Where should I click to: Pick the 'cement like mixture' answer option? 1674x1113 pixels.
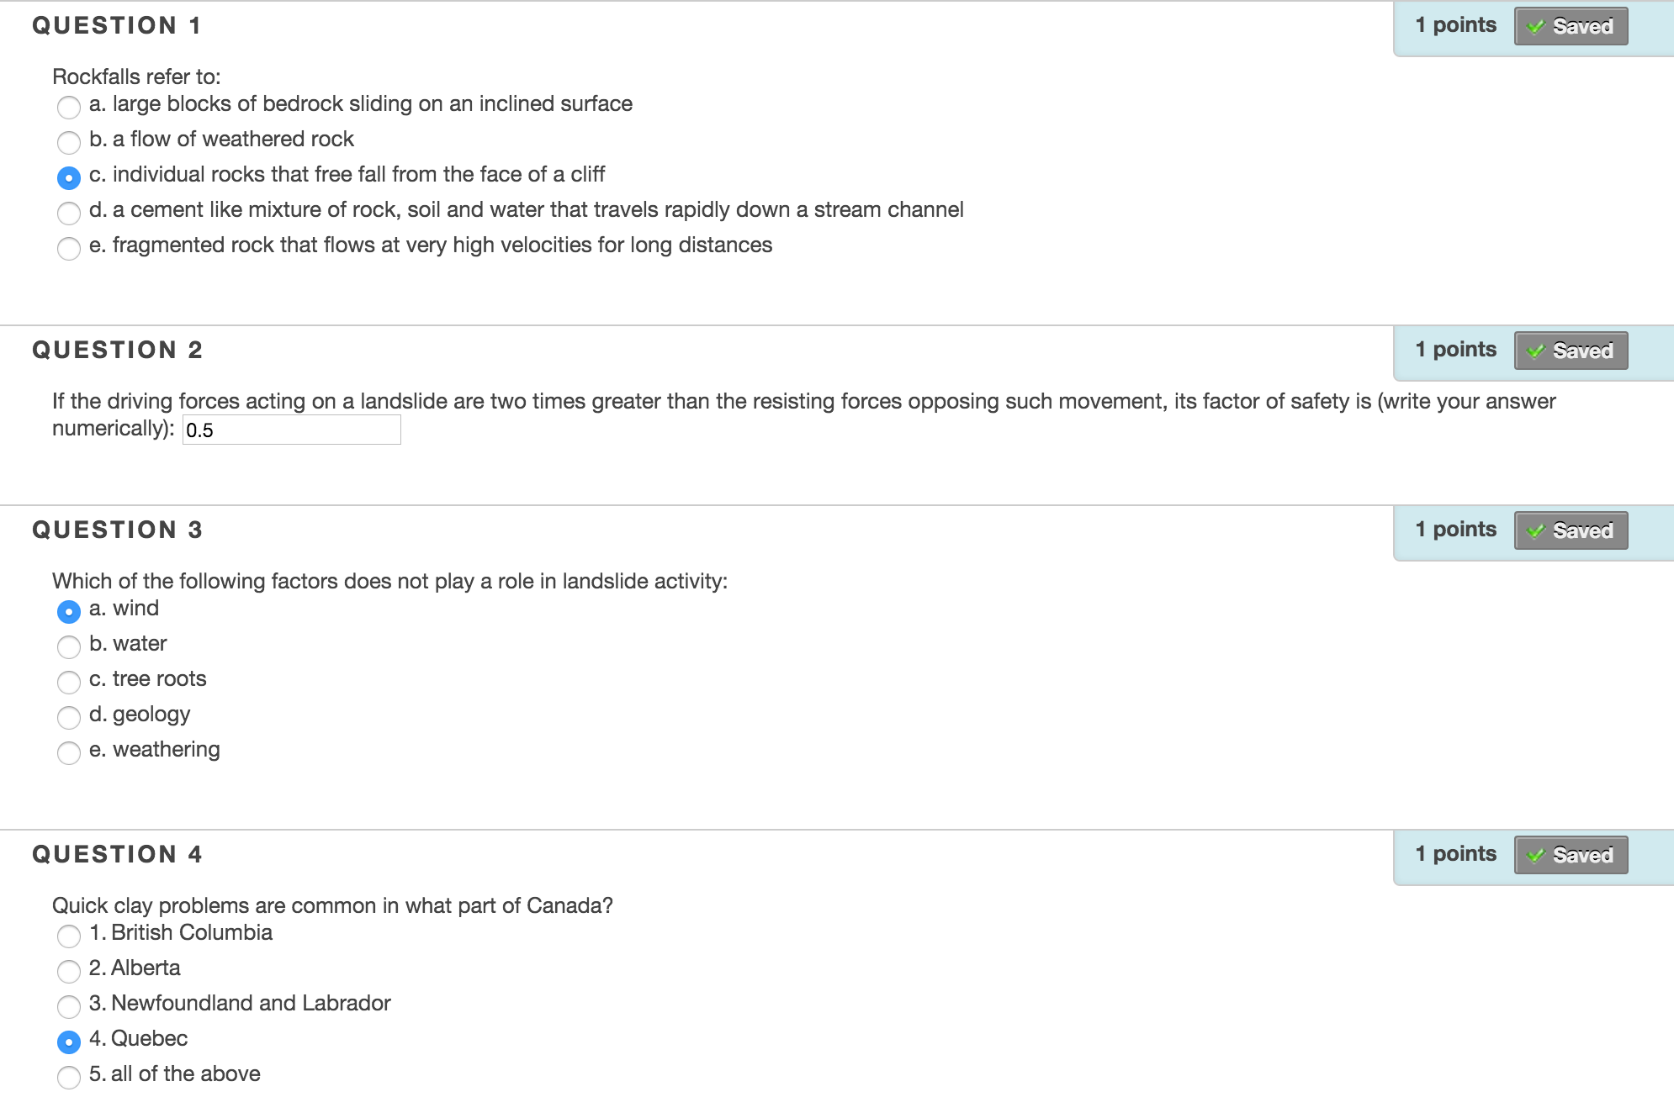[69, 213]
